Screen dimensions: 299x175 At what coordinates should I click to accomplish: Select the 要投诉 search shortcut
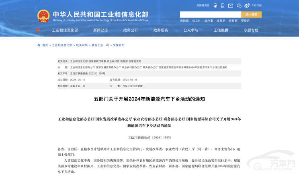pyautogui.click(x=245, y=21)
